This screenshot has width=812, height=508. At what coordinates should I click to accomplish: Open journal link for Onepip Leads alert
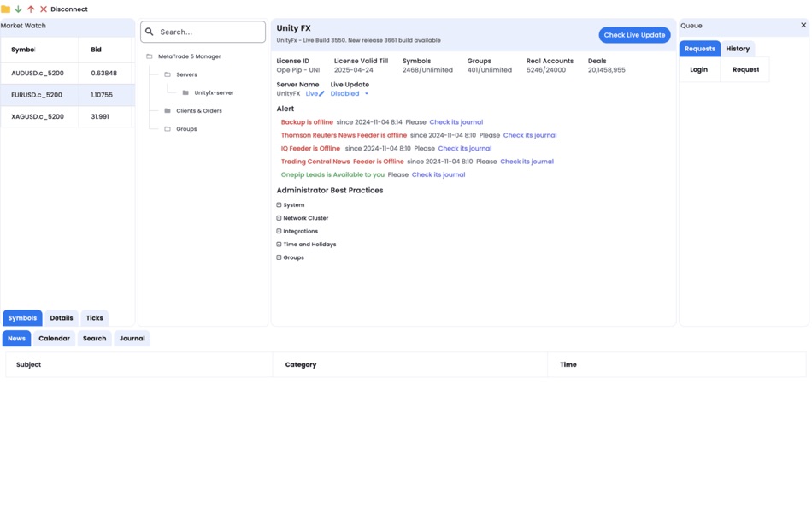pyautogui.click(x=438, y=174)
